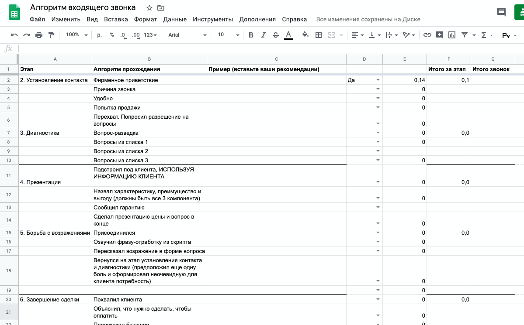Select column B by its header

tap(149, 59)
